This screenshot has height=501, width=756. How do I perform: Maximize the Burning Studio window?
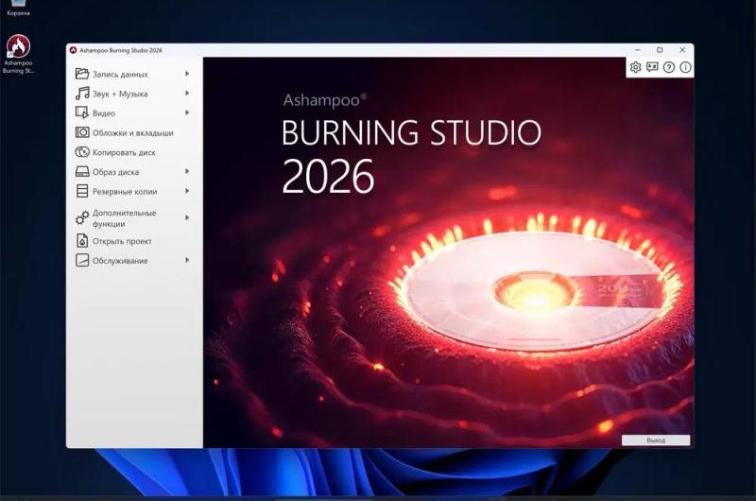tap(660, 50)
